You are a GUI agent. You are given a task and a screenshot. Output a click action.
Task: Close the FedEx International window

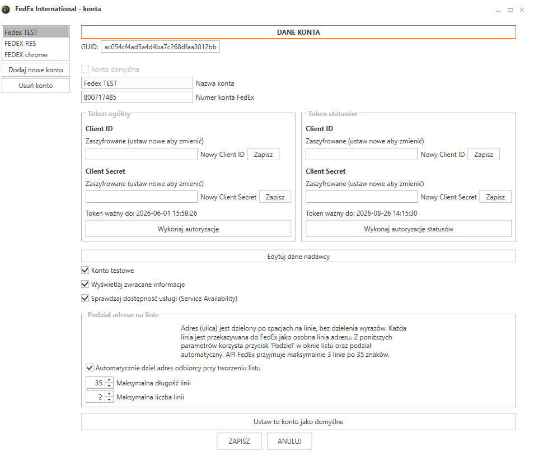pos(522,10)
